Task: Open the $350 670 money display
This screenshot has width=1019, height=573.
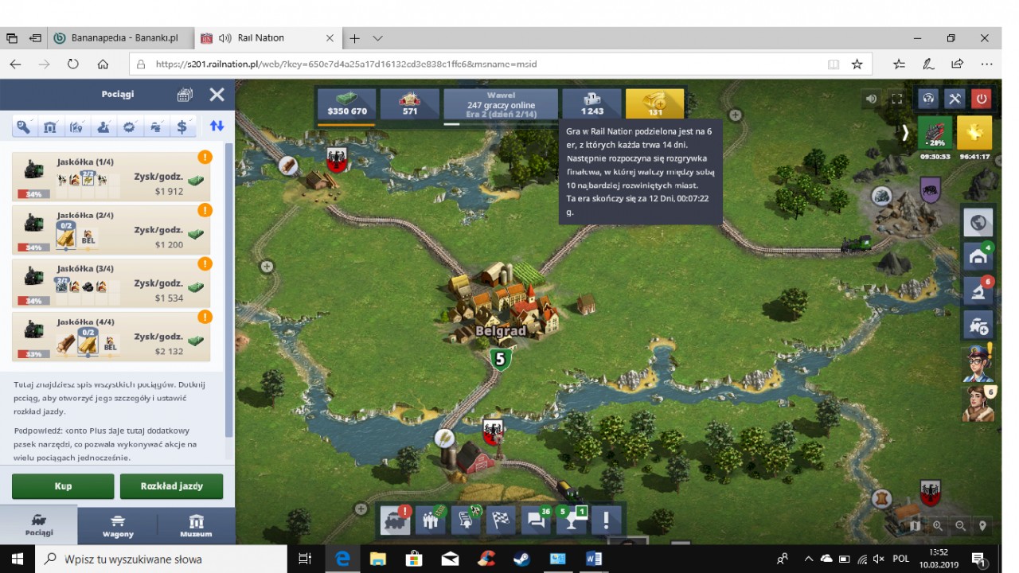Action: 346,105
